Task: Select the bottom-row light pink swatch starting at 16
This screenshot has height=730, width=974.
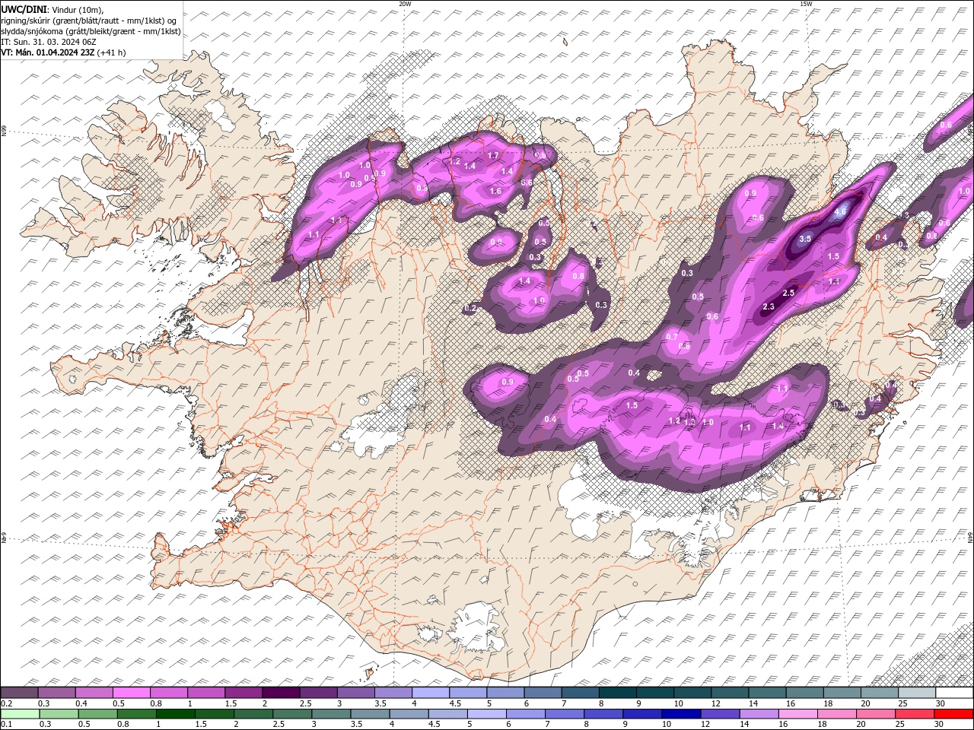Action: coord(797,714)
